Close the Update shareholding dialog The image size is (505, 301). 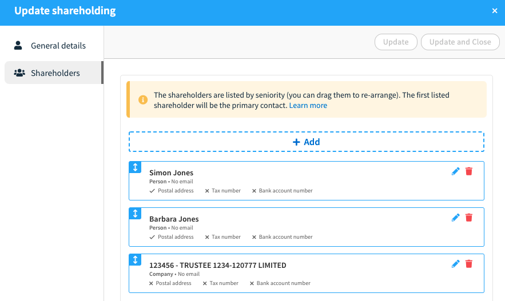click(495, 11)
